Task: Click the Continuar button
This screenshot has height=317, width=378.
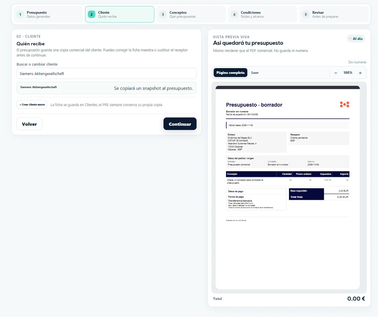Action: [x=180, y=124]
